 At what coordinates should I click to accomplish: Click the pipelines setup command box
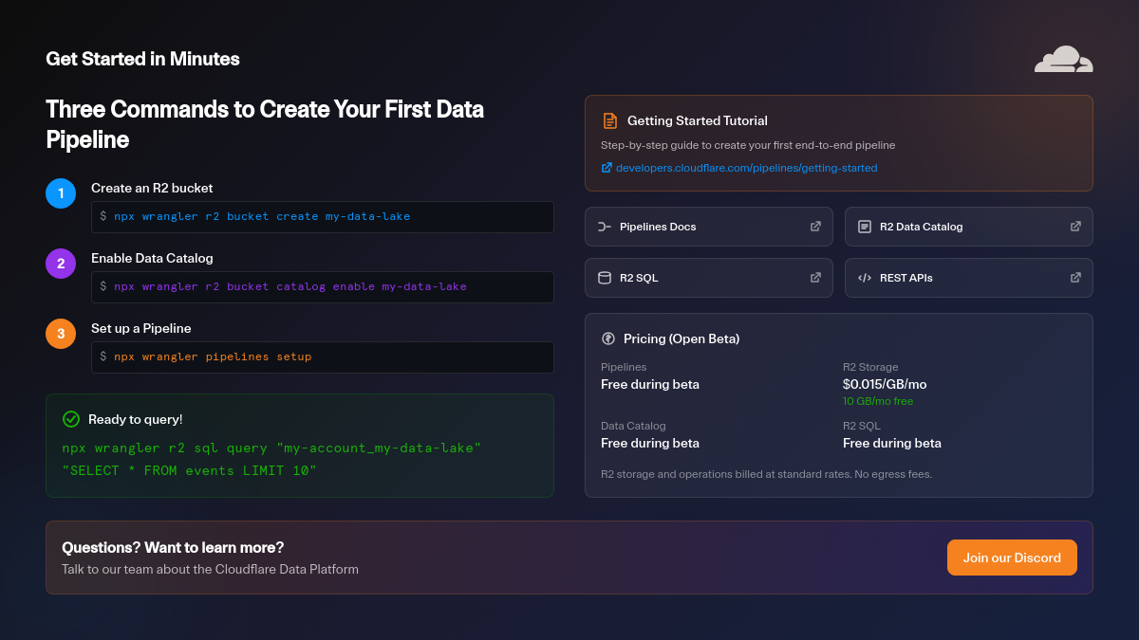click(x=322, y=357)
